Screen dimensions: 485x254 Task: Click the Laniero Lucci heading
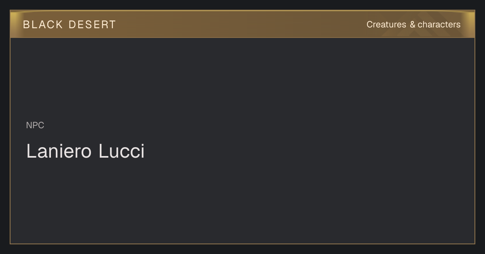click(x=85, y=151)
